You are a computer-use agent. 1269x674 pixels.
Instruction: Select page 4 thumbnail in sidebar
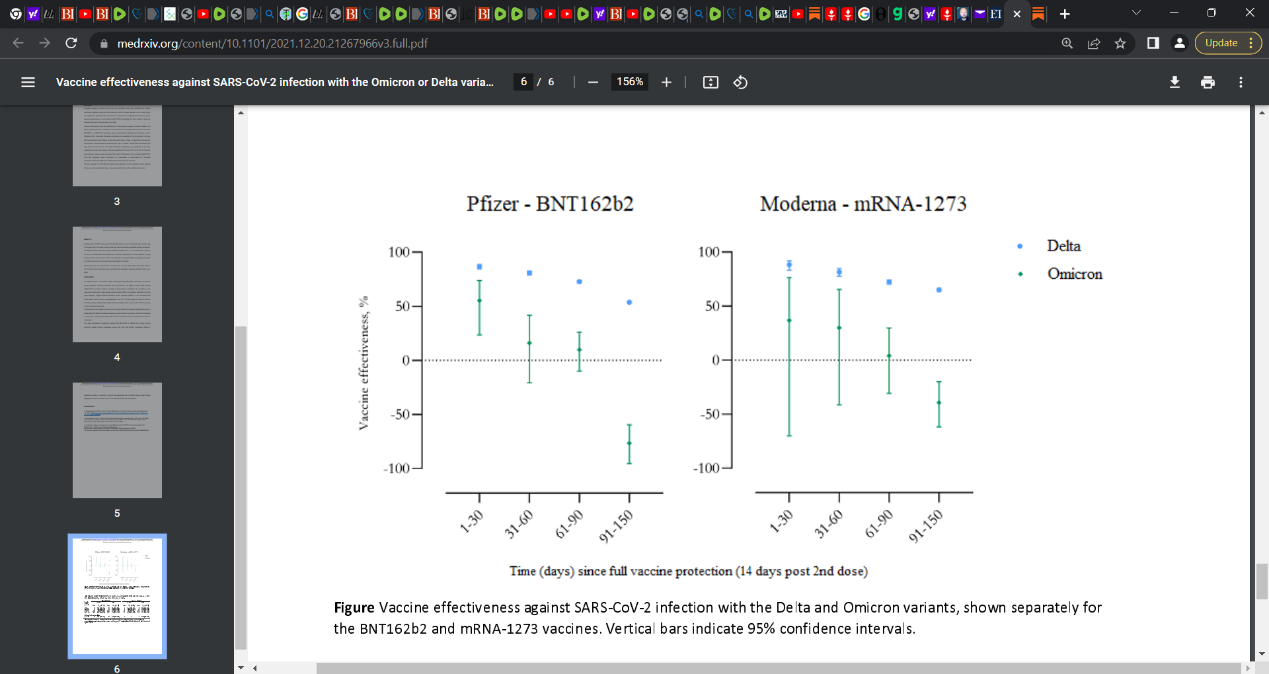117,284
